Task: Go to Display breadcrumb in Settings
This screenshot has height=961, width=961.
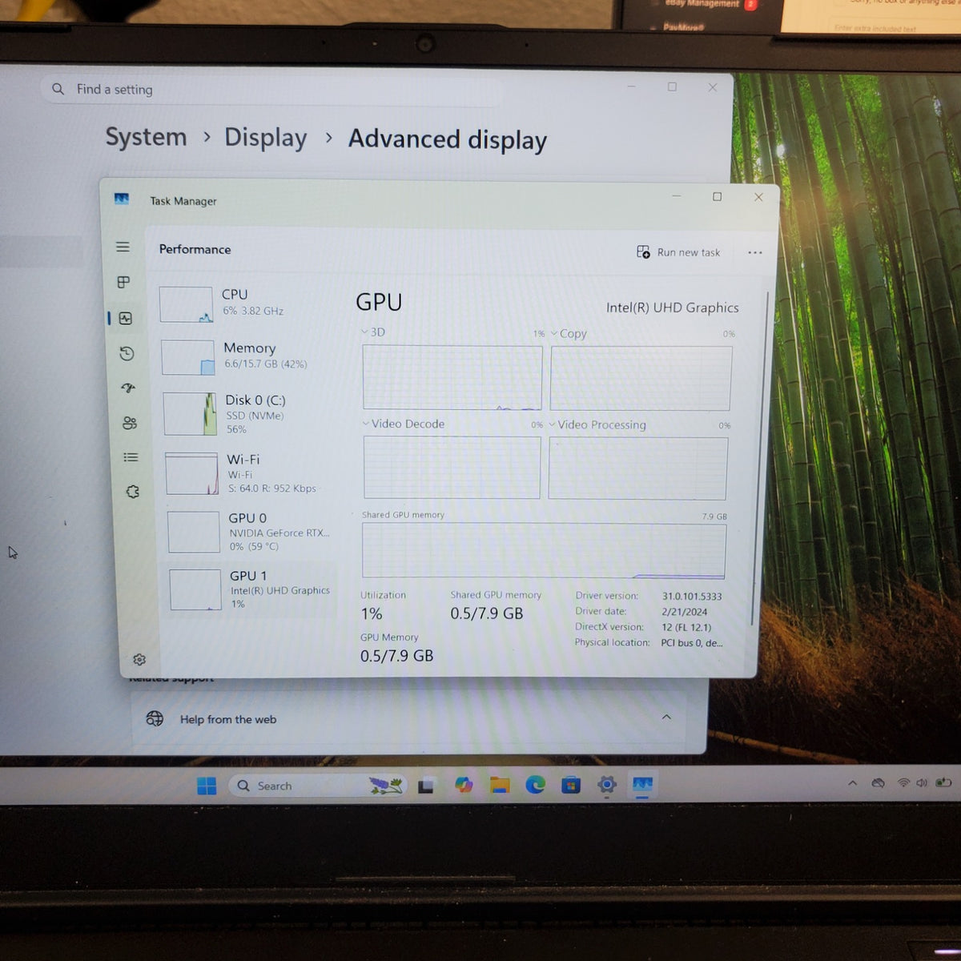Action: tap(265, 138)
